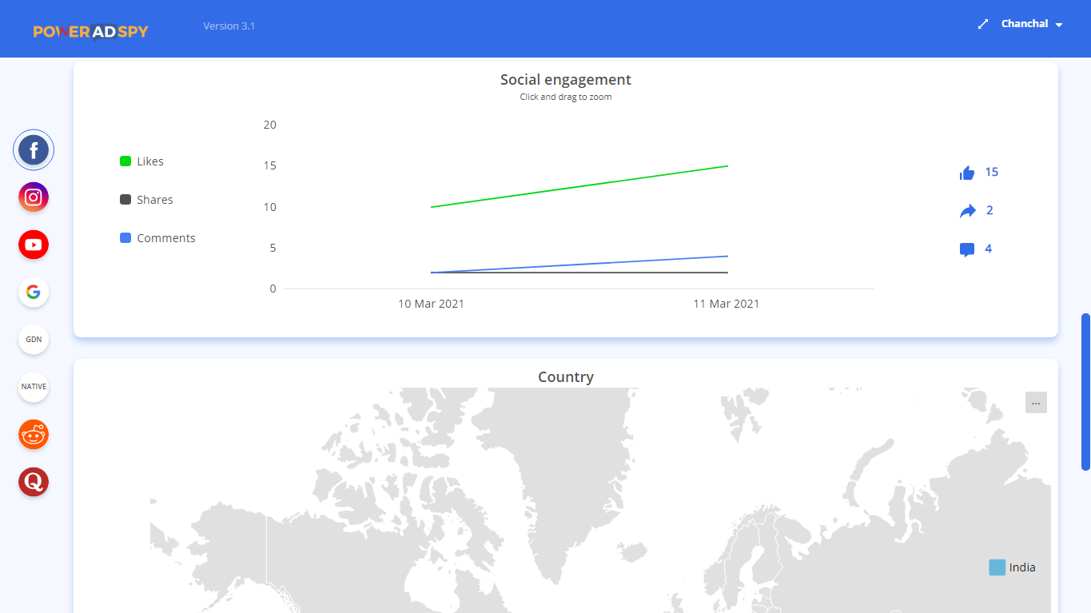Toggle fullscreen with the expand arrows icon

[983, 24]
